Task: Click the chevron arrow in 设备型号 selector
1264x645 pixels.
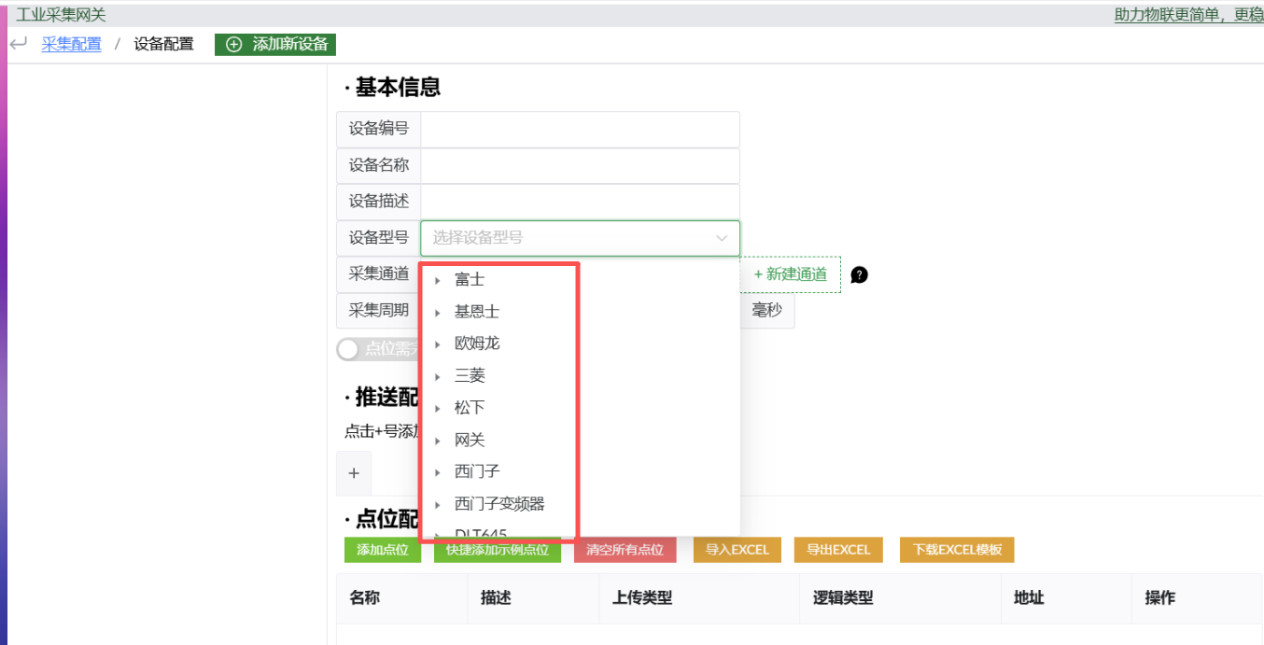Action: tap(722, 238)
